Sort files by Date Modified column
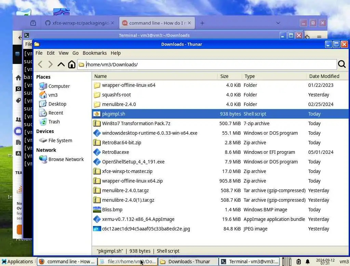This screenshot has width=350, height=266. 327,76
